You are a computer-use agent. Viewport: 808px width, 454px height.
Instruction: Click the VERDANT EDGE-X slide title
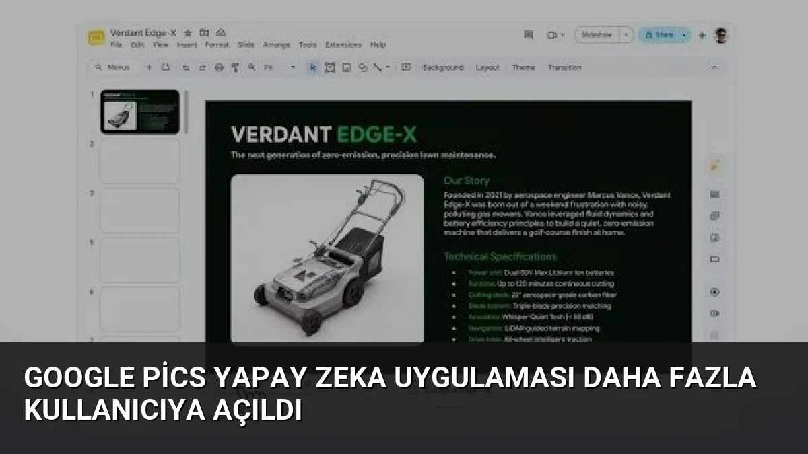coord(324,134)
